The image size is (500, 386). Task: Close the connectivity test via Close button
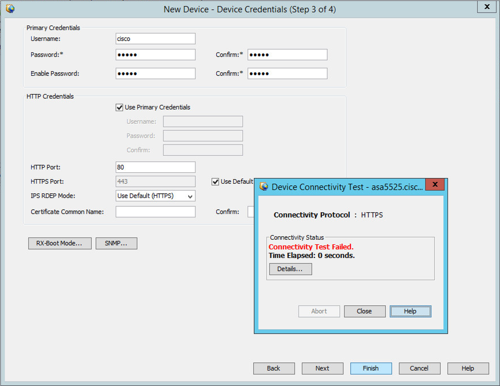click(365, 311)
